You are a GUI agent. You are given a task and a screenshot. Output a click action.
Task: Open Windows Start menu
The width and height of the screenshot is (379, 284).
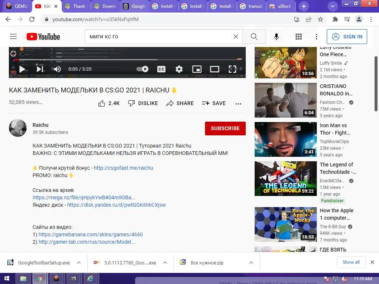point(7,279)
